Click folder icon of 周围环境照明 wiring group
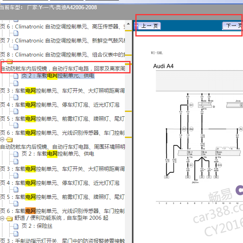 [10, 140]
